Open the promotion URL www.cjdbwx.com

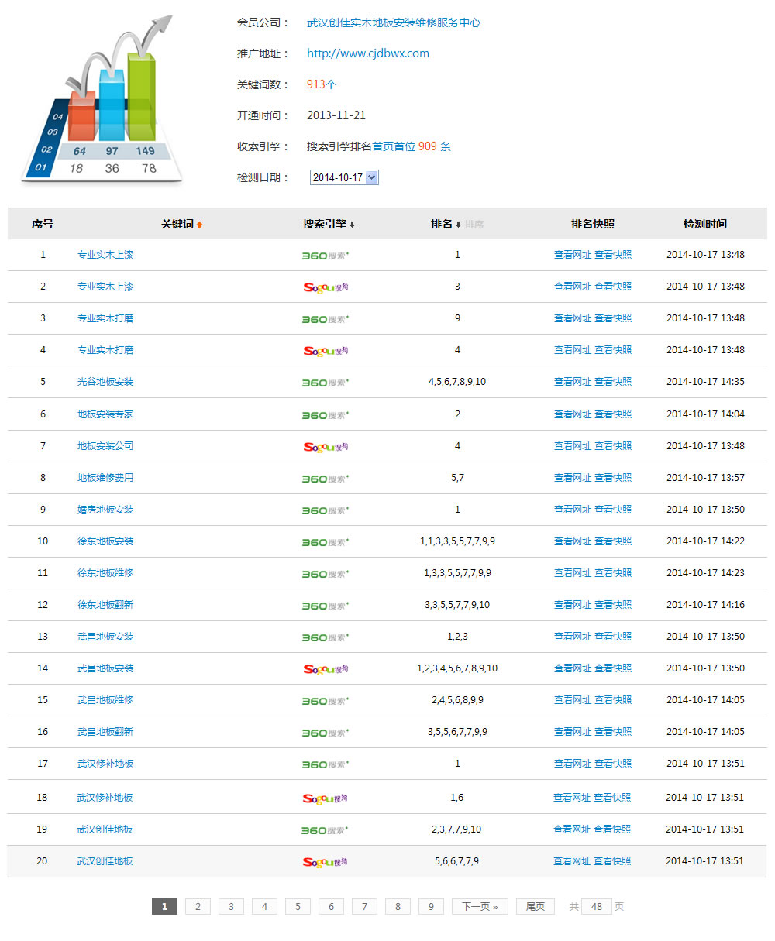point(367,53)
